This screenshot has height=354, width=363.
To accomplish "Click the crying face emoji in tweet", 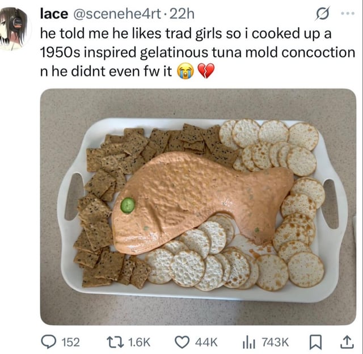I will (185, 71).
